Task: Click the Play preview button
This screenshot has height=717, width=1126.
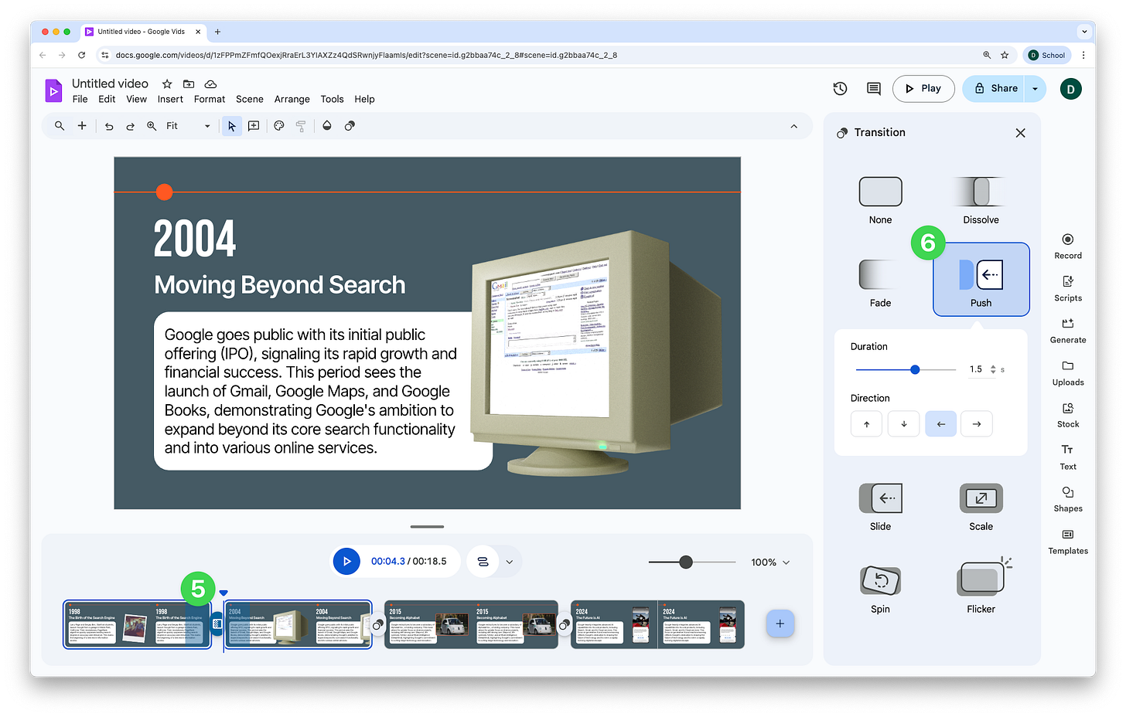Action: (923, 89)
